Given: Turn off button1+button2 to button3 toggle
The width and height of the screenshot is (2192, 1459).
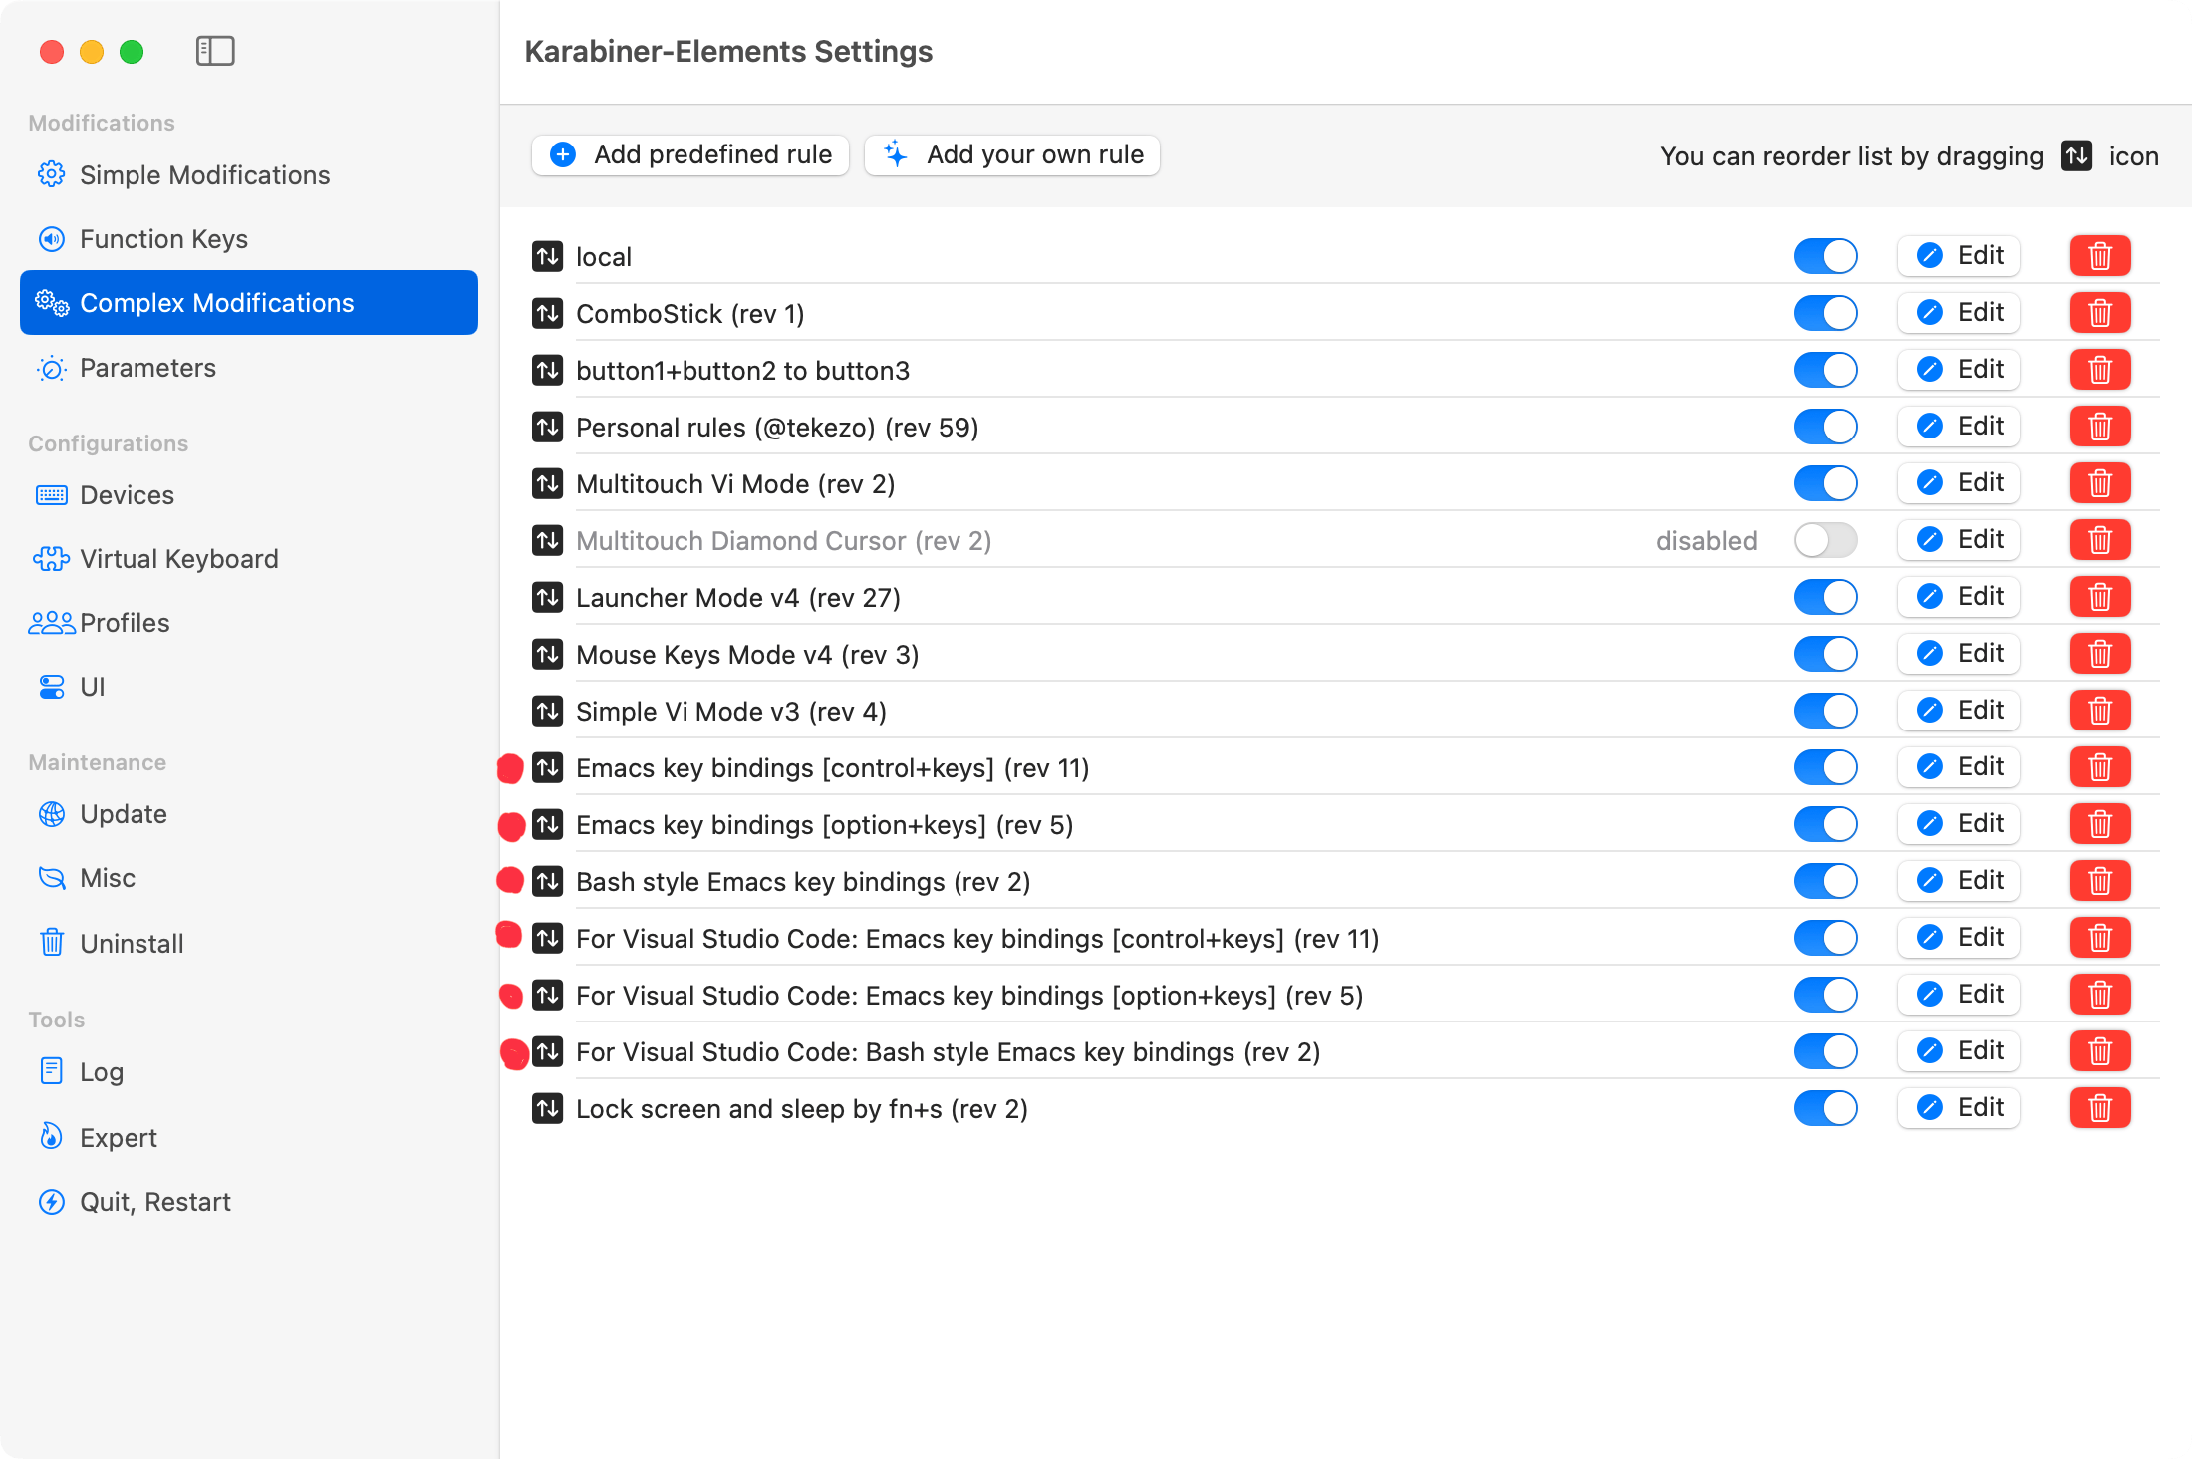Looking at the screenshot, I should (1826, 370).
